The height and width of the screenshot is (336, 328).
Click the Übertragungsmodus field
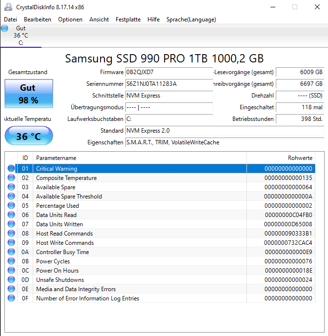[x=169, y=107]
